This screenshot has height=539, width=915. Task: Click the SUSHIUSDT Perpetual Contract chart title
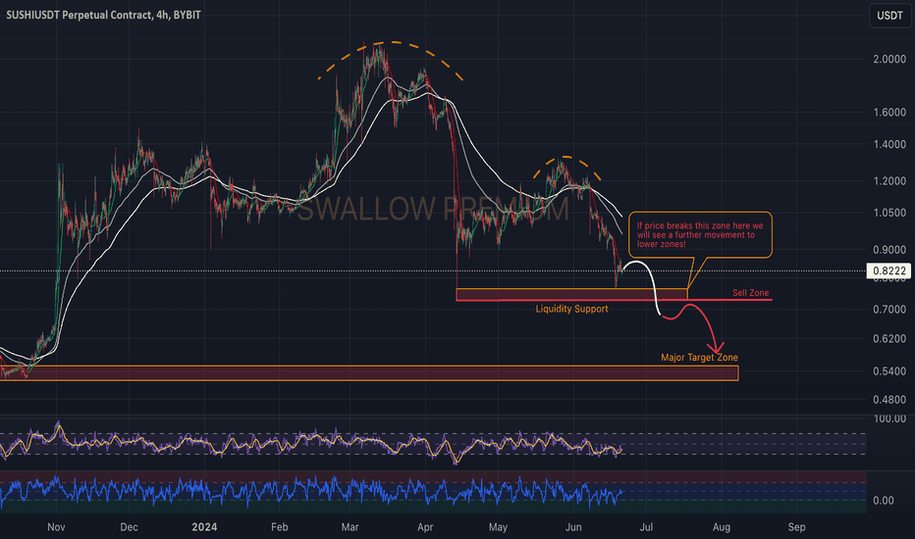pos(103,15)
